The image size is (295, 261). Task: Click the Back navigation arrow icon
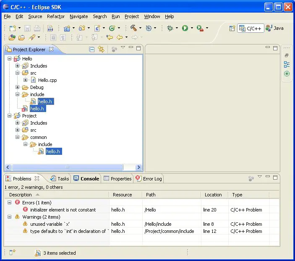click(x=119, y=37)
